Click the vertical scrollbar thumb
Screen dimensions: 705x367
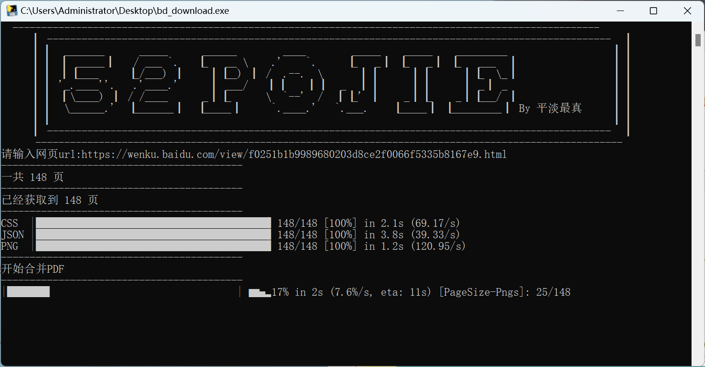698,40
